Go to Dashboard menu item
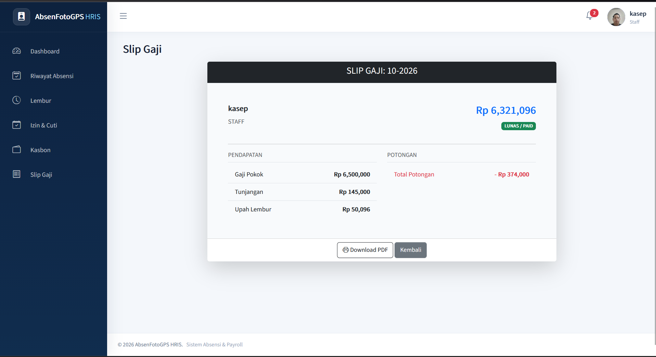 (45, 51)
